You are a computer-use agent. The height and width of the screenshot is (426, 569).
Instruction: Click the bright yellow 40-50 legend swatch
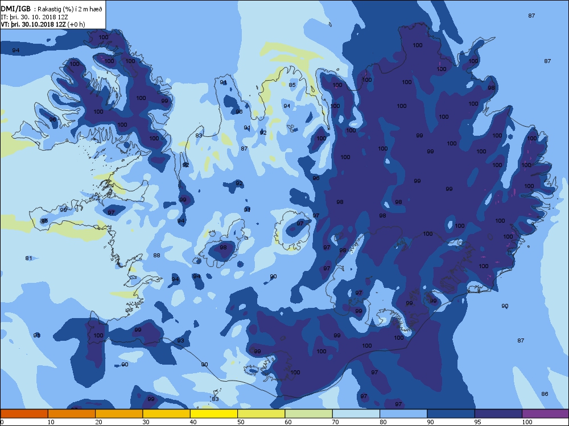[x=214, y=414]
